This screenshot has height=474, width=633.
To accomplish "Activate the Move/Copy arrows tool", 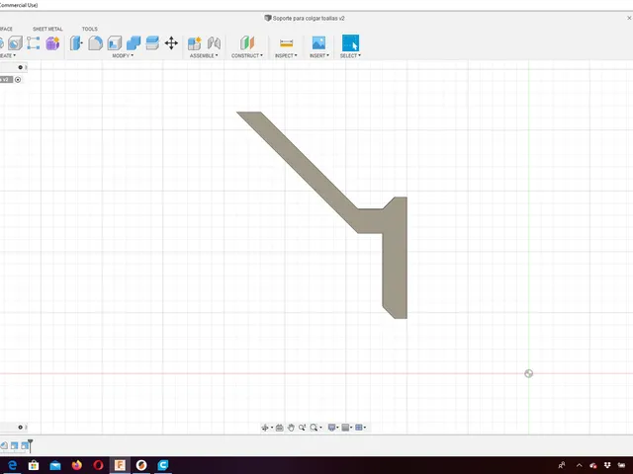I will pos(171,43).
